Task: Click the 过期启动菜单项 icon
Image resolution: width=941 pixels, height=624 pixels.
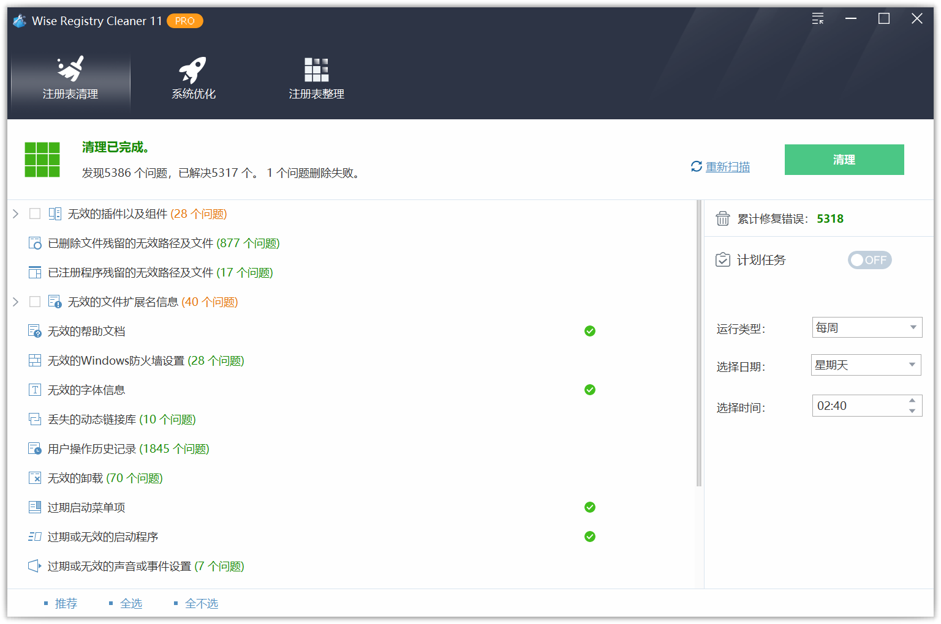Action: click(35, 507)
